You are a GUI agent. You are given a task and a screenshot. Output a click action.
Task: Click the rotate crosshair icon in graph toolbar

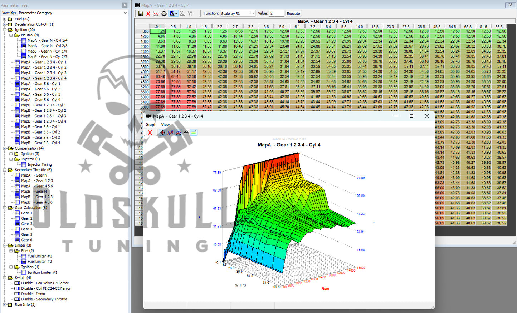(162, 133)
